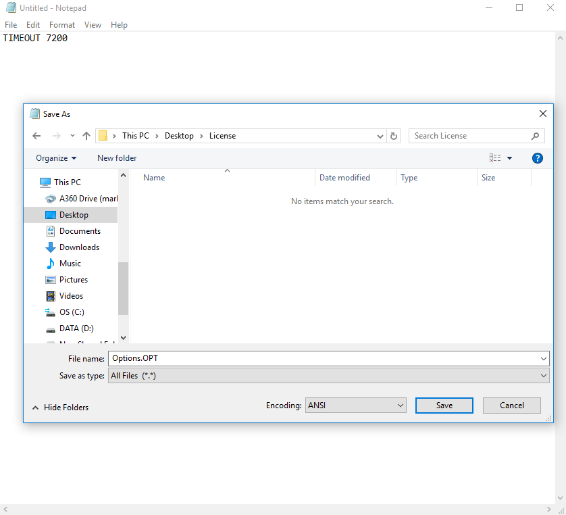
Task: Sort by Date modified column
Action: [344, 178]
